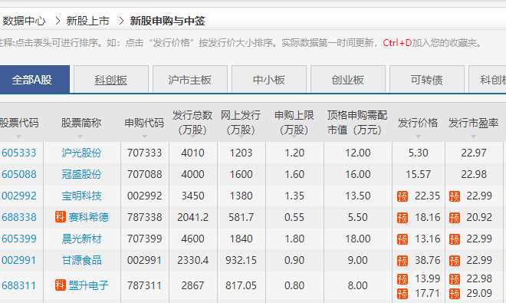Click the 预 icon beside P/E 20.92

[455, 218]
